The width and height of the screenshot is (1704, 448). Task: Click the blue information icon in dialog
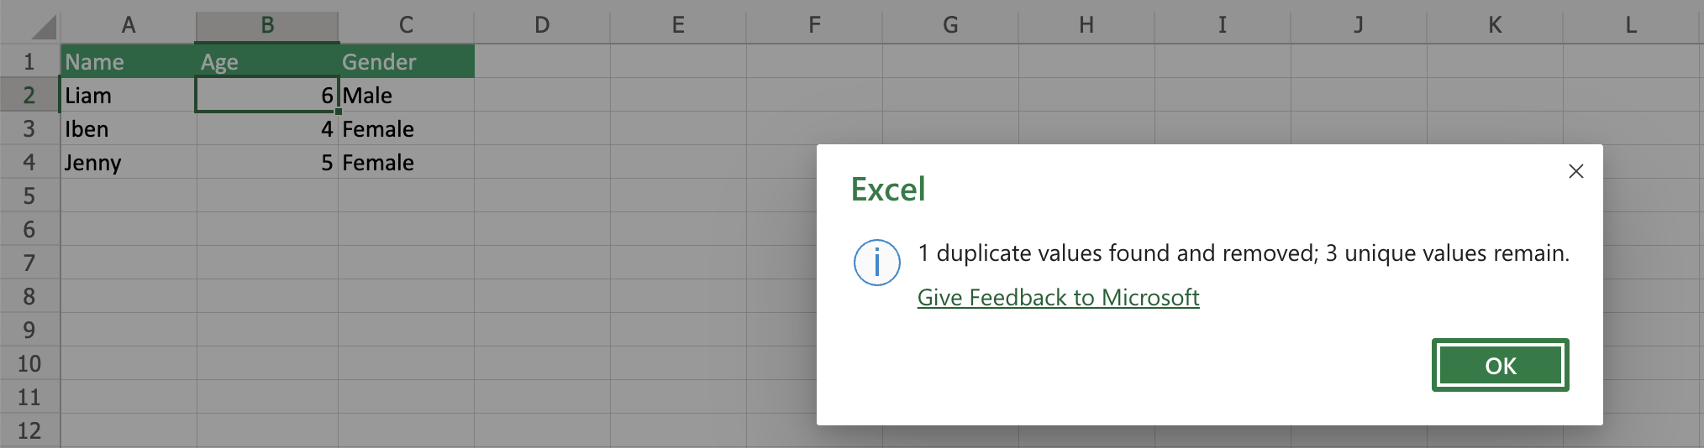point(876,263)
